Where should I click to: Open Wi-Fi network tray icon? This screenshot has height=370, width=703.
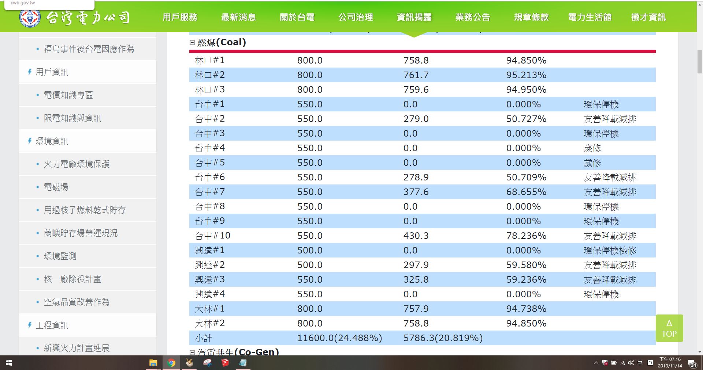coord(623,363)
